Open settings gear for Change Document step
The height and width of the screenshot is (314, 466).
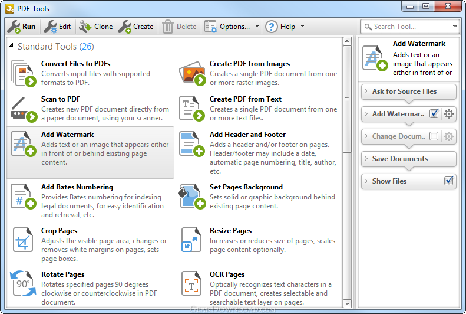pyautogui.click(x=449, y=136)
